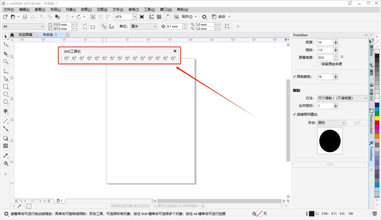Activate the Text tool

(x=6, y=111)
